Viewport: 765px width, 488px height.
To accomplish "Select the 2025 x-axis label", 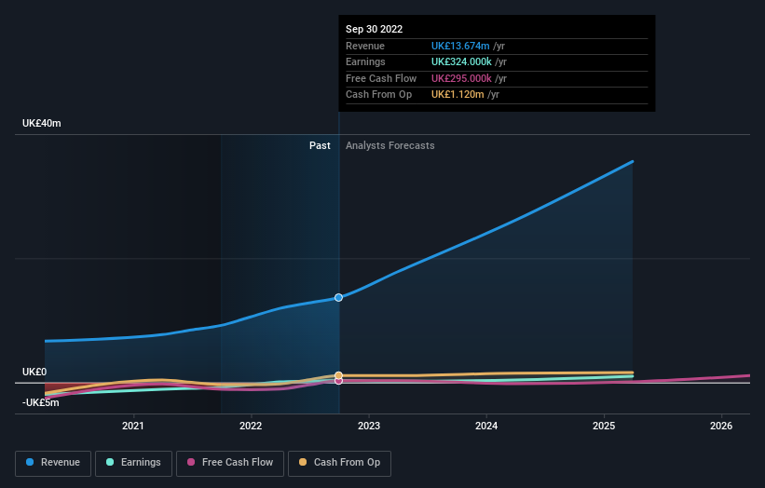I will (604, 427).
